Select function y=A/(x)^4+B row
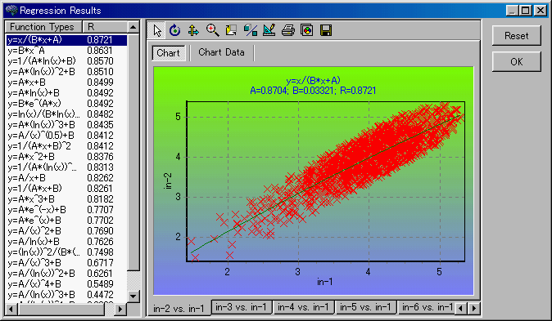552x321 pixels. click(66, 283)
